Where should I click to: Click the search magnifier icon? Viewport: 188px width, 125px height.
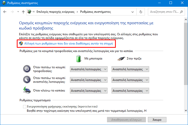click(181, 12)
